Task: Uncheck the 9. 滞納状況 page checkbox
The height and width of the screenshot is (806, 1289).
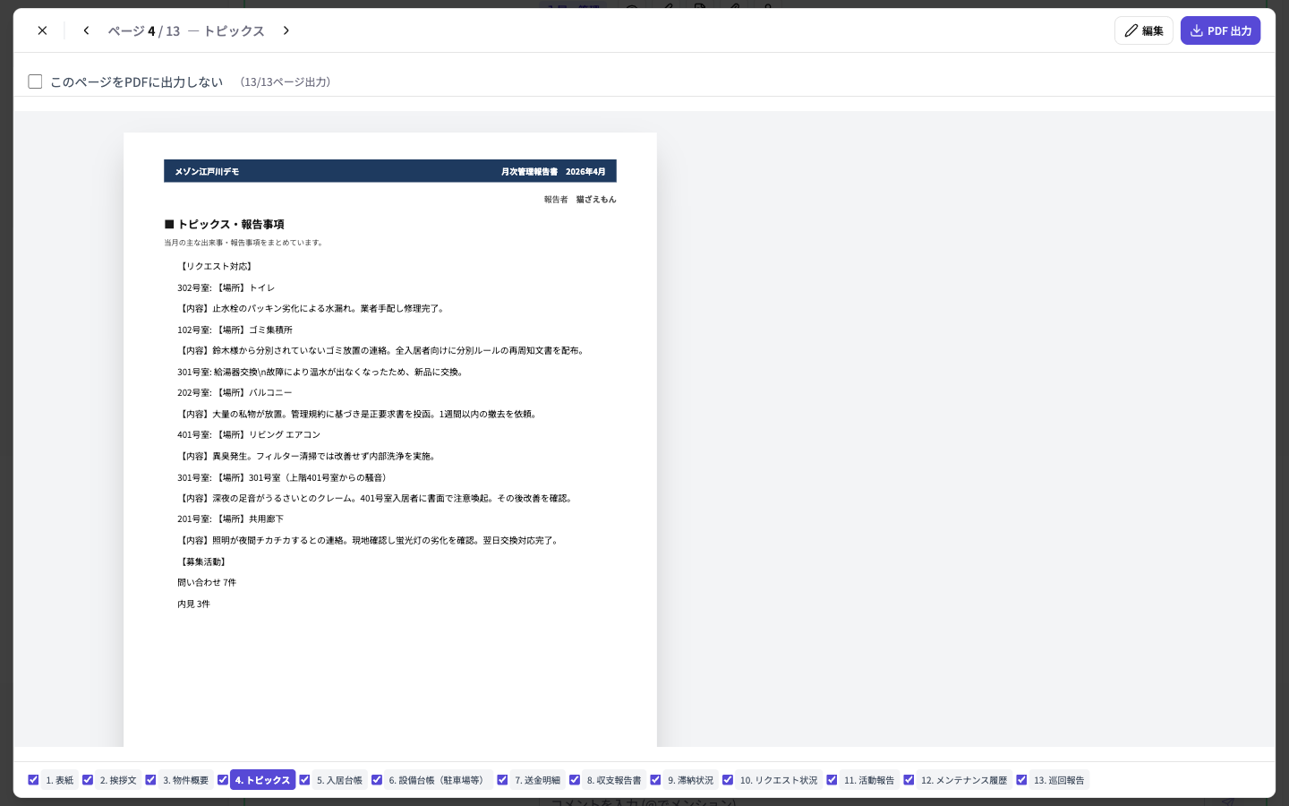Action: click(655, 780)
